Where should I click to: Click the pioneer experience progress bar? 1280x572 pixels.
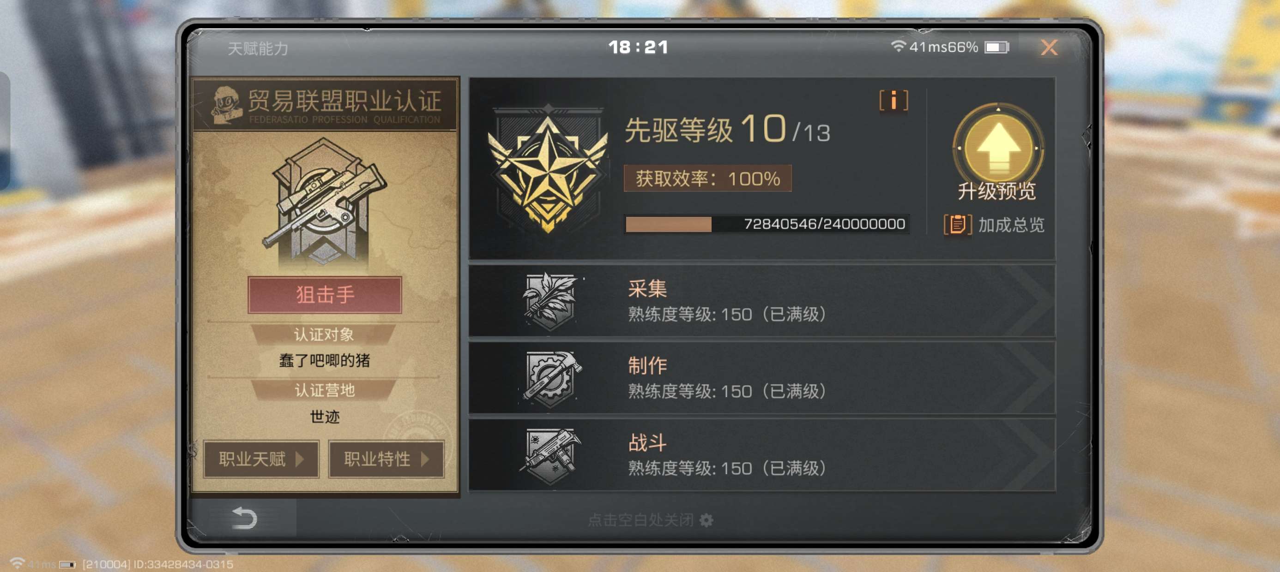pyautogui.click(x=766, y=224)
